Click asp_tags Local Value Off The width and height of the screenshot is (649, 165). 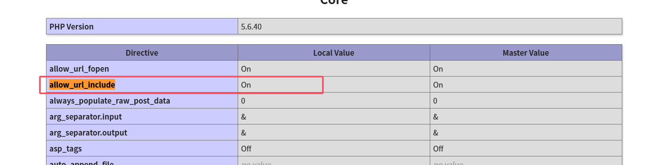[x=246, y=149]
